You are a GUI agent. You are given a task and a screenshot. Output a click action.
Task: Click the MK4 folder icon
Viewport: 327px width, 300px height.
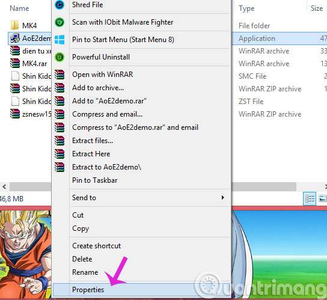pyautogui.click(x=15, y=25)
